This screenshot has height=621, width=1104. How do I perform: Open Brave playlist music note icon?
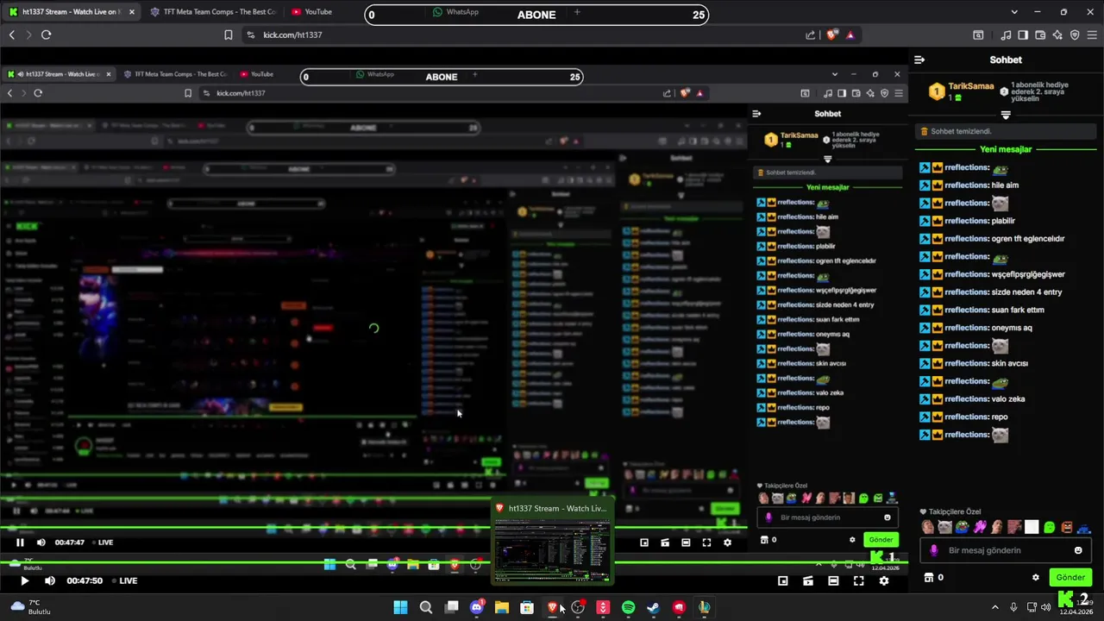[x=1006, y=35]
